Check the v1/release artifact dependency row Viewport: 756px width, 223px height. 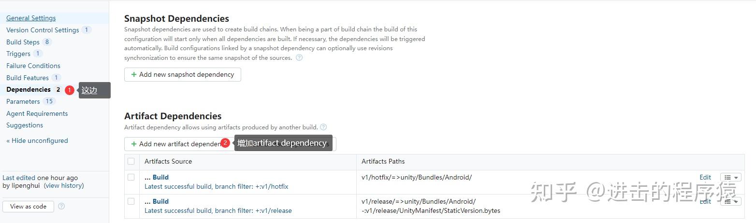[131, 201]
